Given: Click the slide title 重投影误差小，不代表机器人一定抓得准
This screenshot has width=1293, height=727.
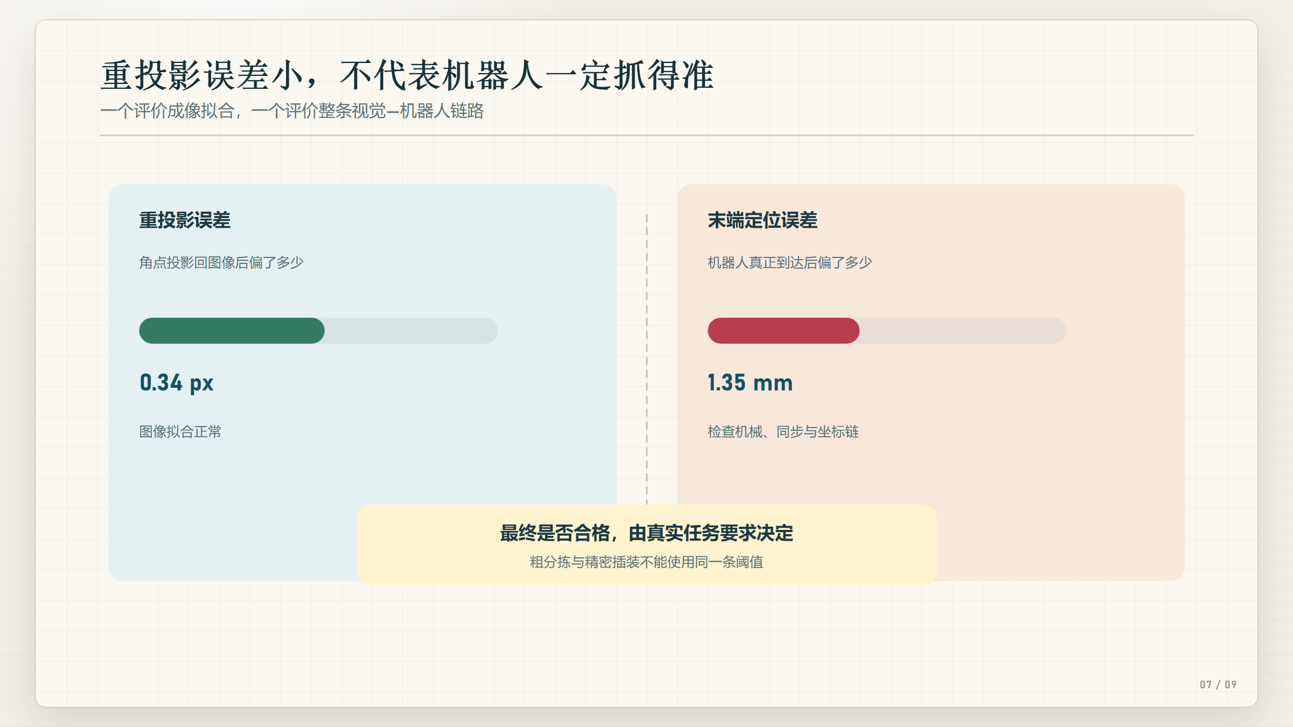Looking at the screenshot, I should coord(407,75).
